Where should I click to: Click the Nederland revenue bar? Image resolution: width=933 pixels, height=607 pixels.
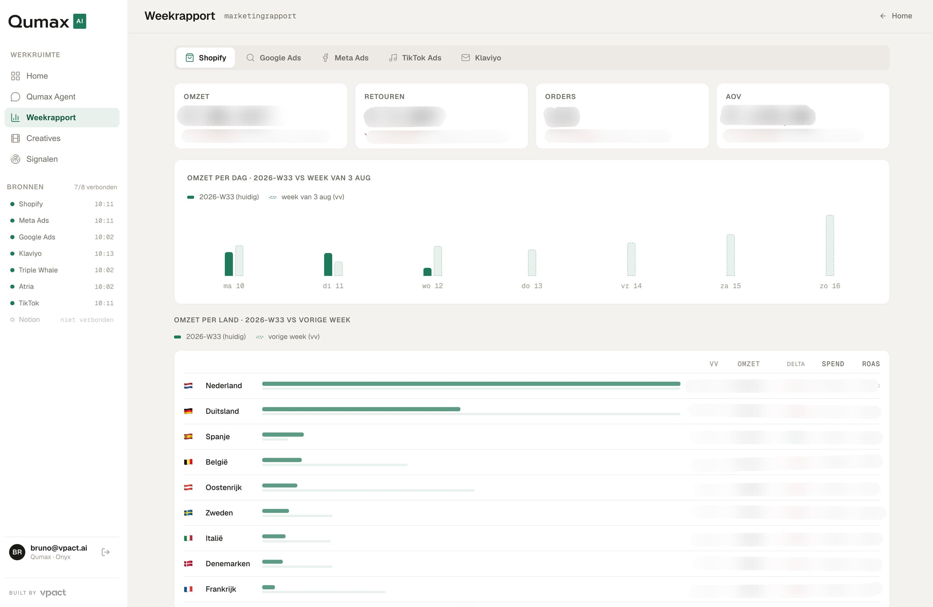471,384
